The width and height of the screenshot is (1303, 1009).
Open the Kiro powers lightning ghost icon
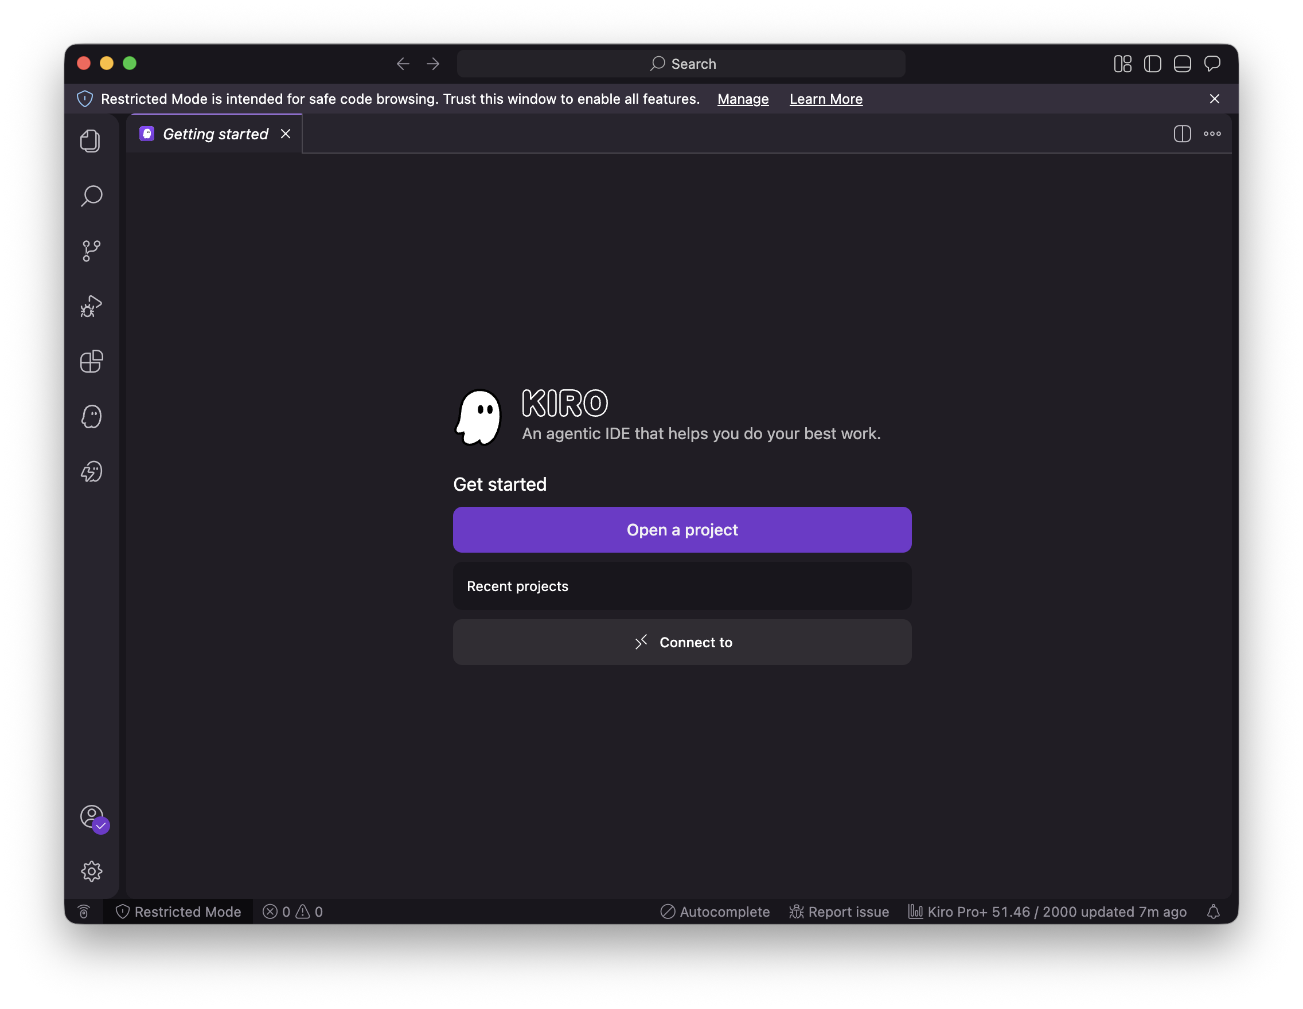tap(91, 472)
